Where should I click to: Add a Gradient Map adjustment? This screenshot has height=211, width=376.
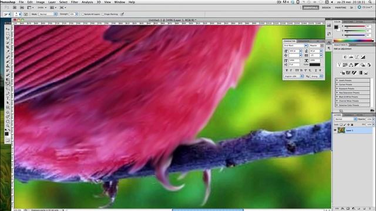click(360, 73)
